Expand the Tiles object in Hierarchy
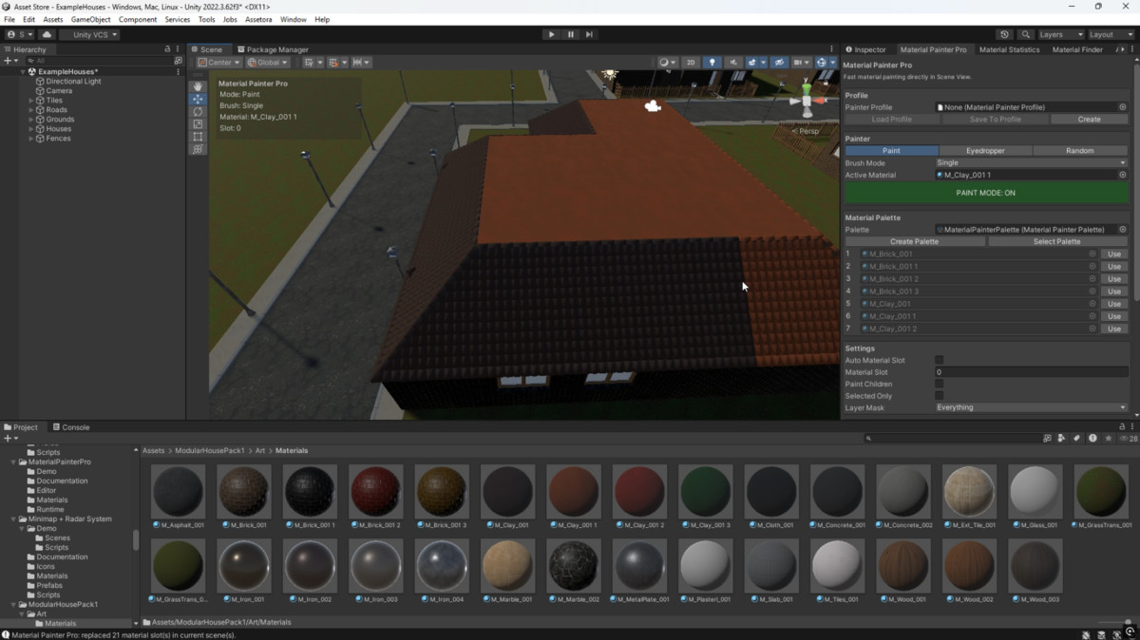Image resolution: width=1140 pixels, height=640 pixels. click(31, 101)
